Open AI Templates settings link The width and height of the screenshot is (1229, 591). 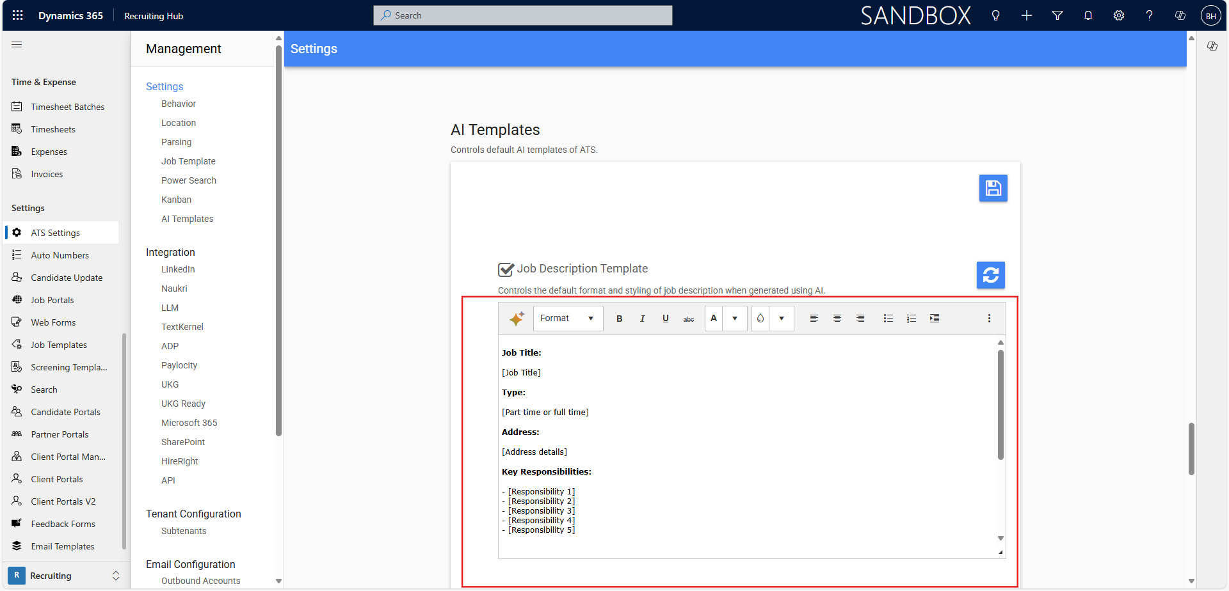click(188, 219)
